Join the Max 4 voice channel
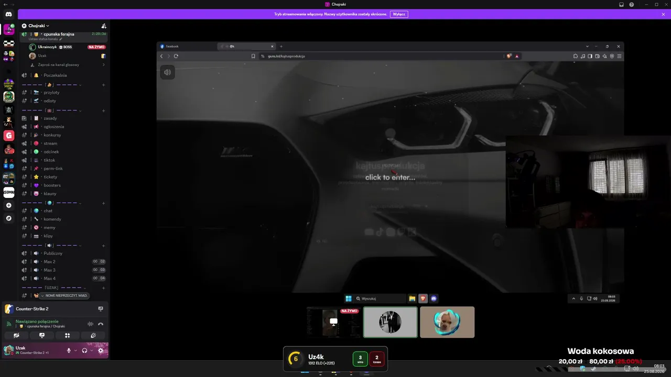Viewport: 671px width, 377px height. pyautogui.click(x=64, y=279)
